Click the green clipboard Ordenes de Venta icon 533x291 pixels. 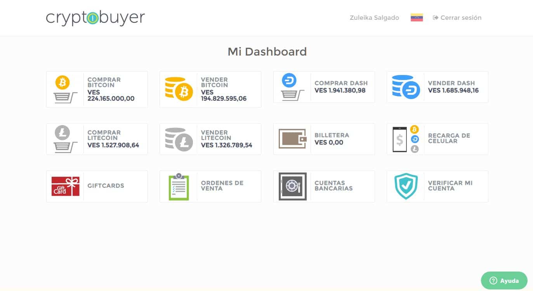tap(179, 186)
